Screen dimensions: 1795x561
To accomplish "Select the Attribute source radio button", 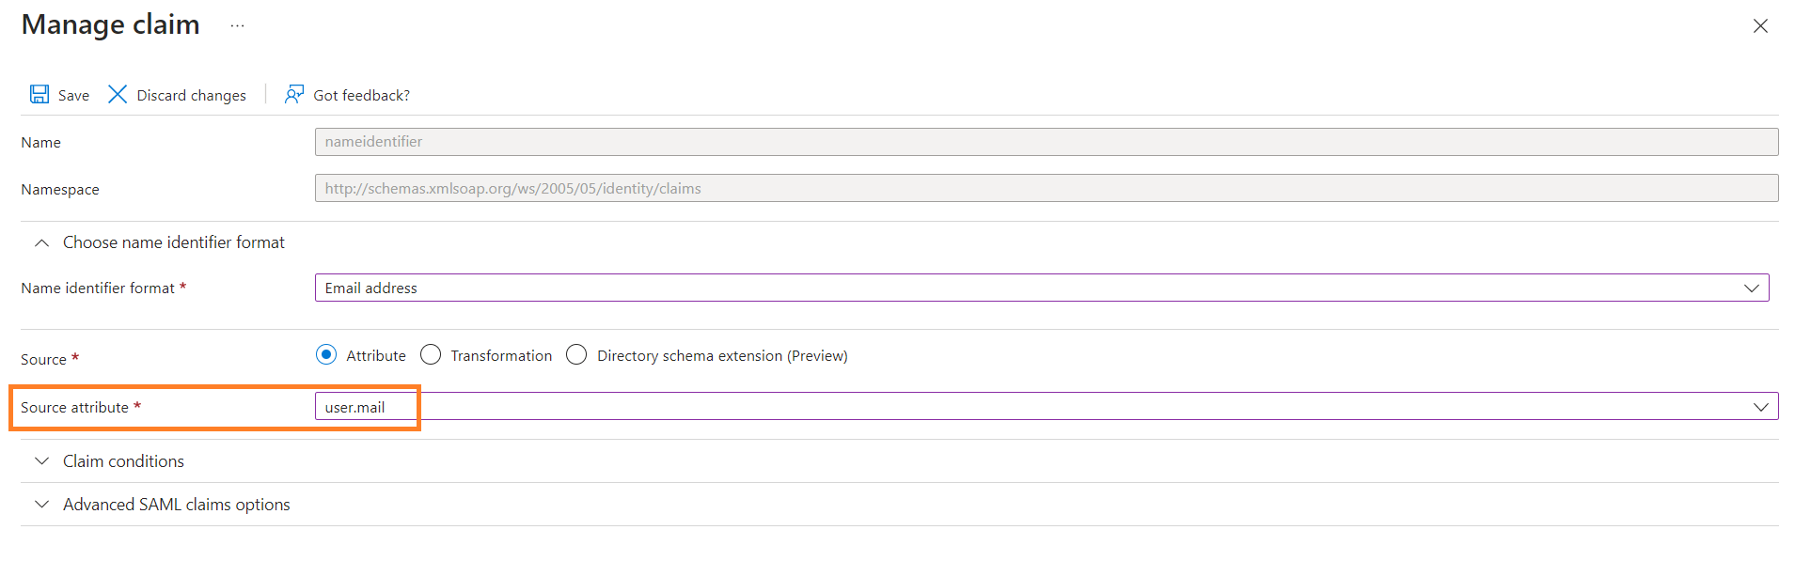I will point(326,354).
